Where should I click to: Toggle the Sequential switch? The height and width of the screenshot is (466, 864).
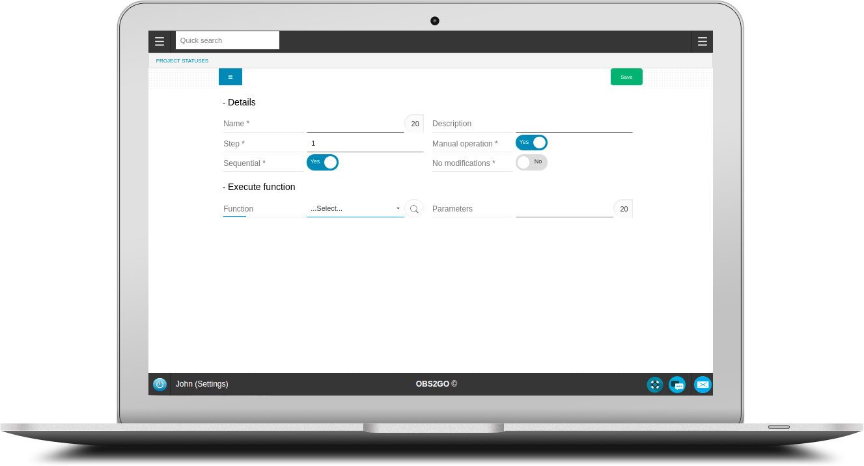(322, 162)
